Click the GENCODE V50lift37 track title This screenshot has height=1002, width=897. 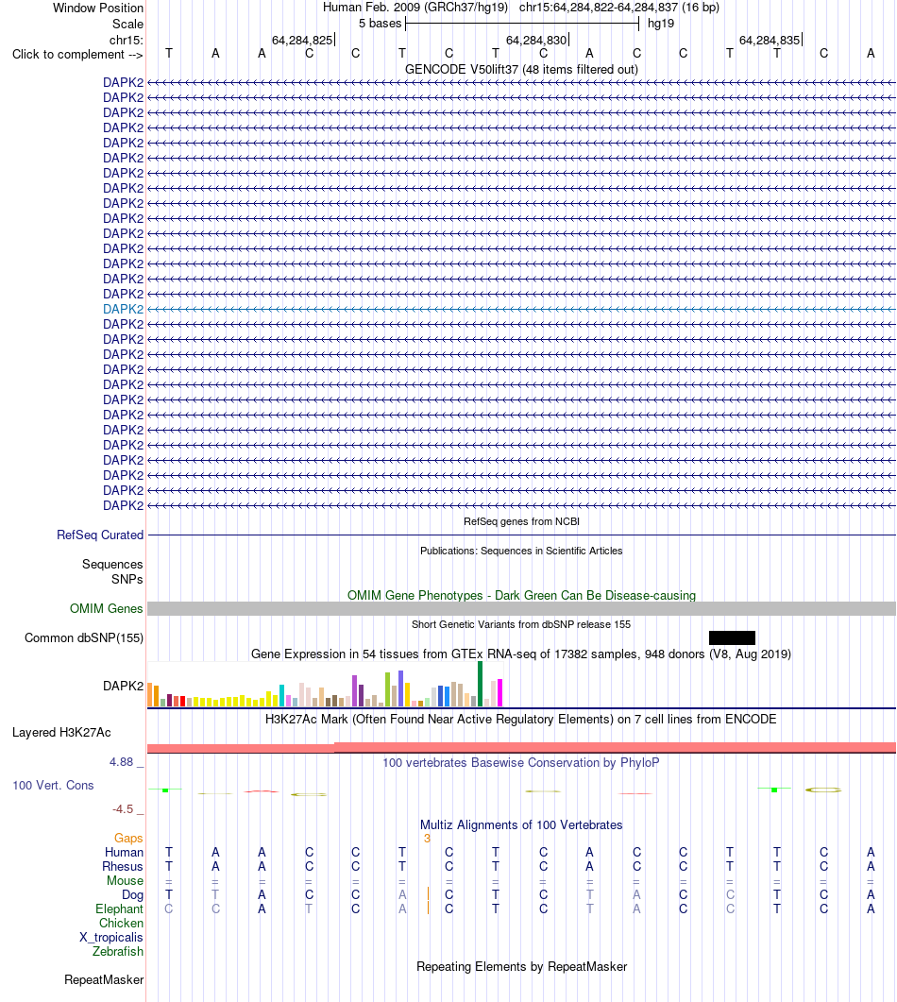521,69
